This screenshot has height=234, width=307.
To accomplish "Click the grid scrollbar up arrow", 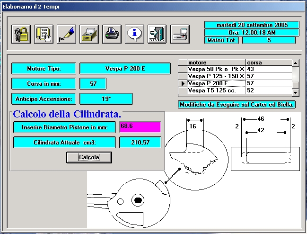I will click(x=295, y=63).
